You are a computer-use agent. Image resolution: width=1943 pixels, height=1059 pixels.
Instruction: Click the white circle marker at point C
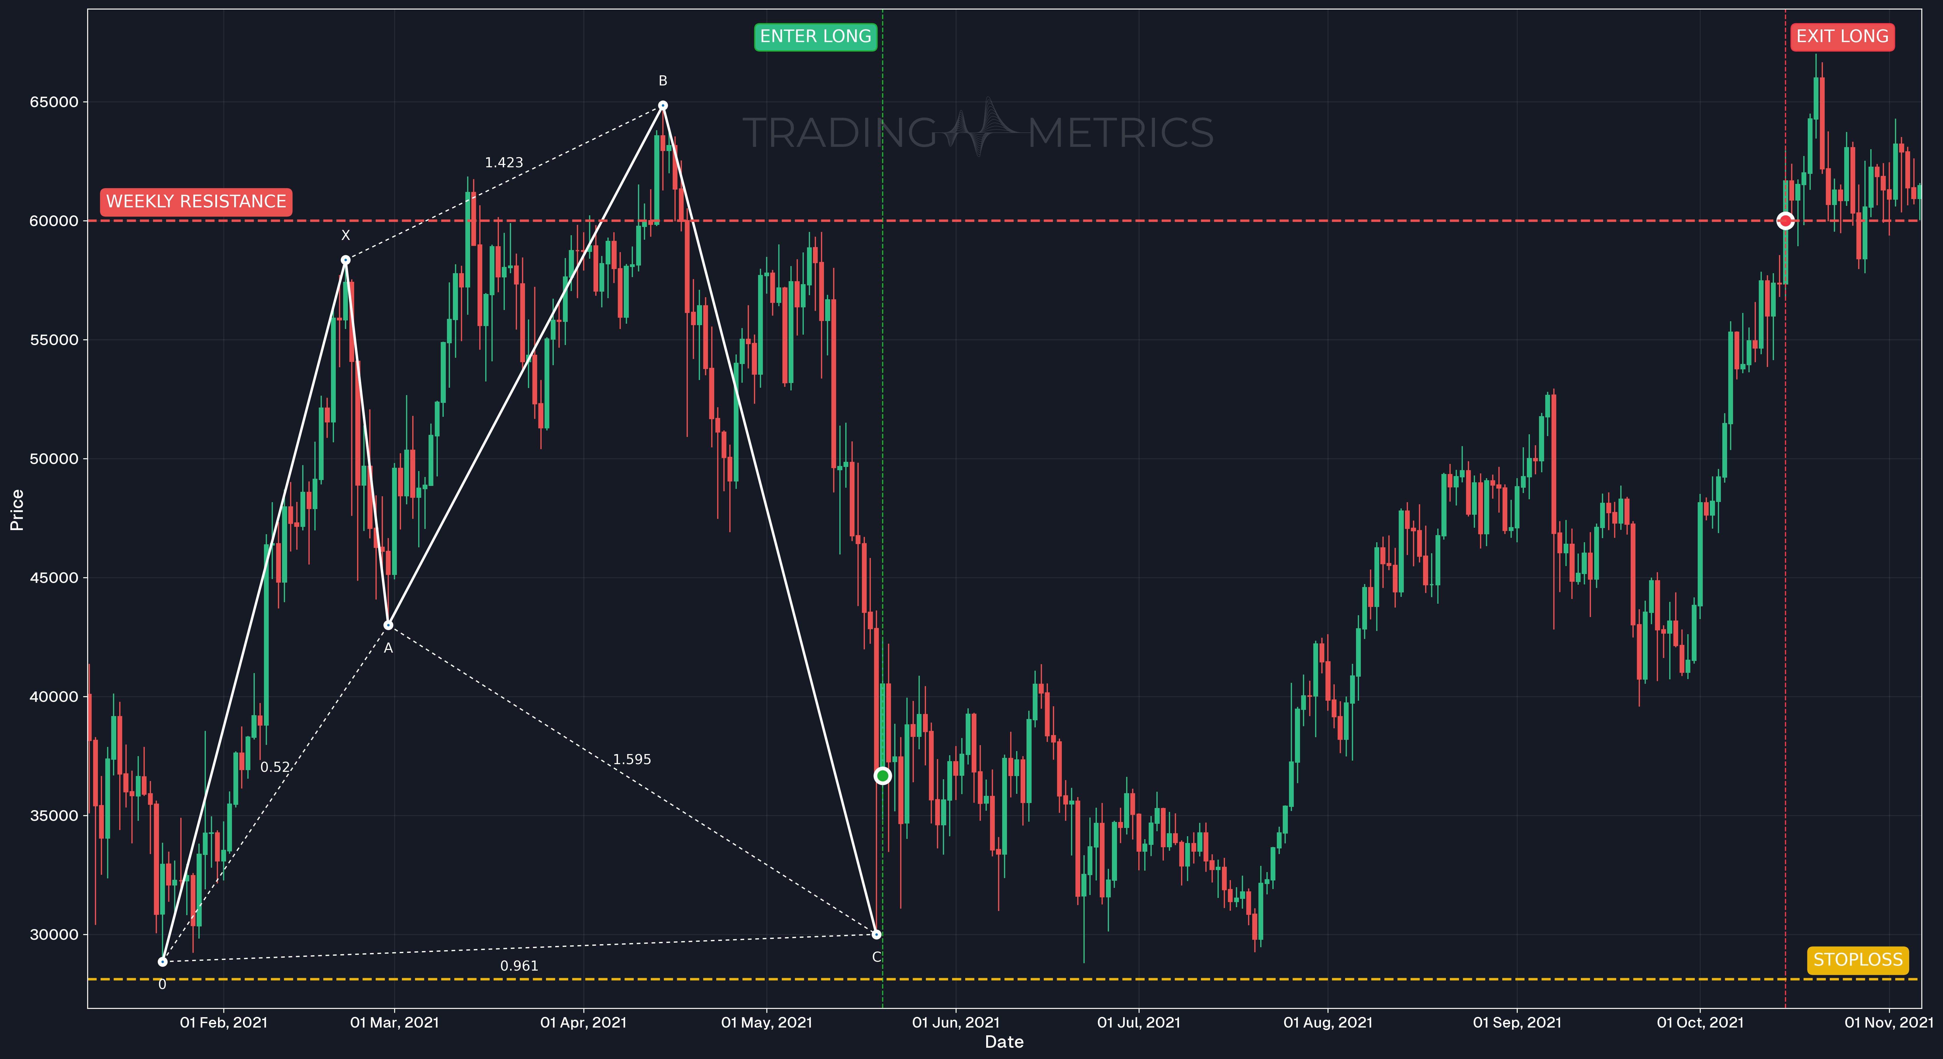[x=876, y=934]
